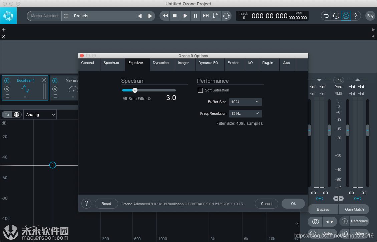Go to previous preset arrow
Image resolution: width=377 pixels, height=242 pixels.
pos(140,16)
